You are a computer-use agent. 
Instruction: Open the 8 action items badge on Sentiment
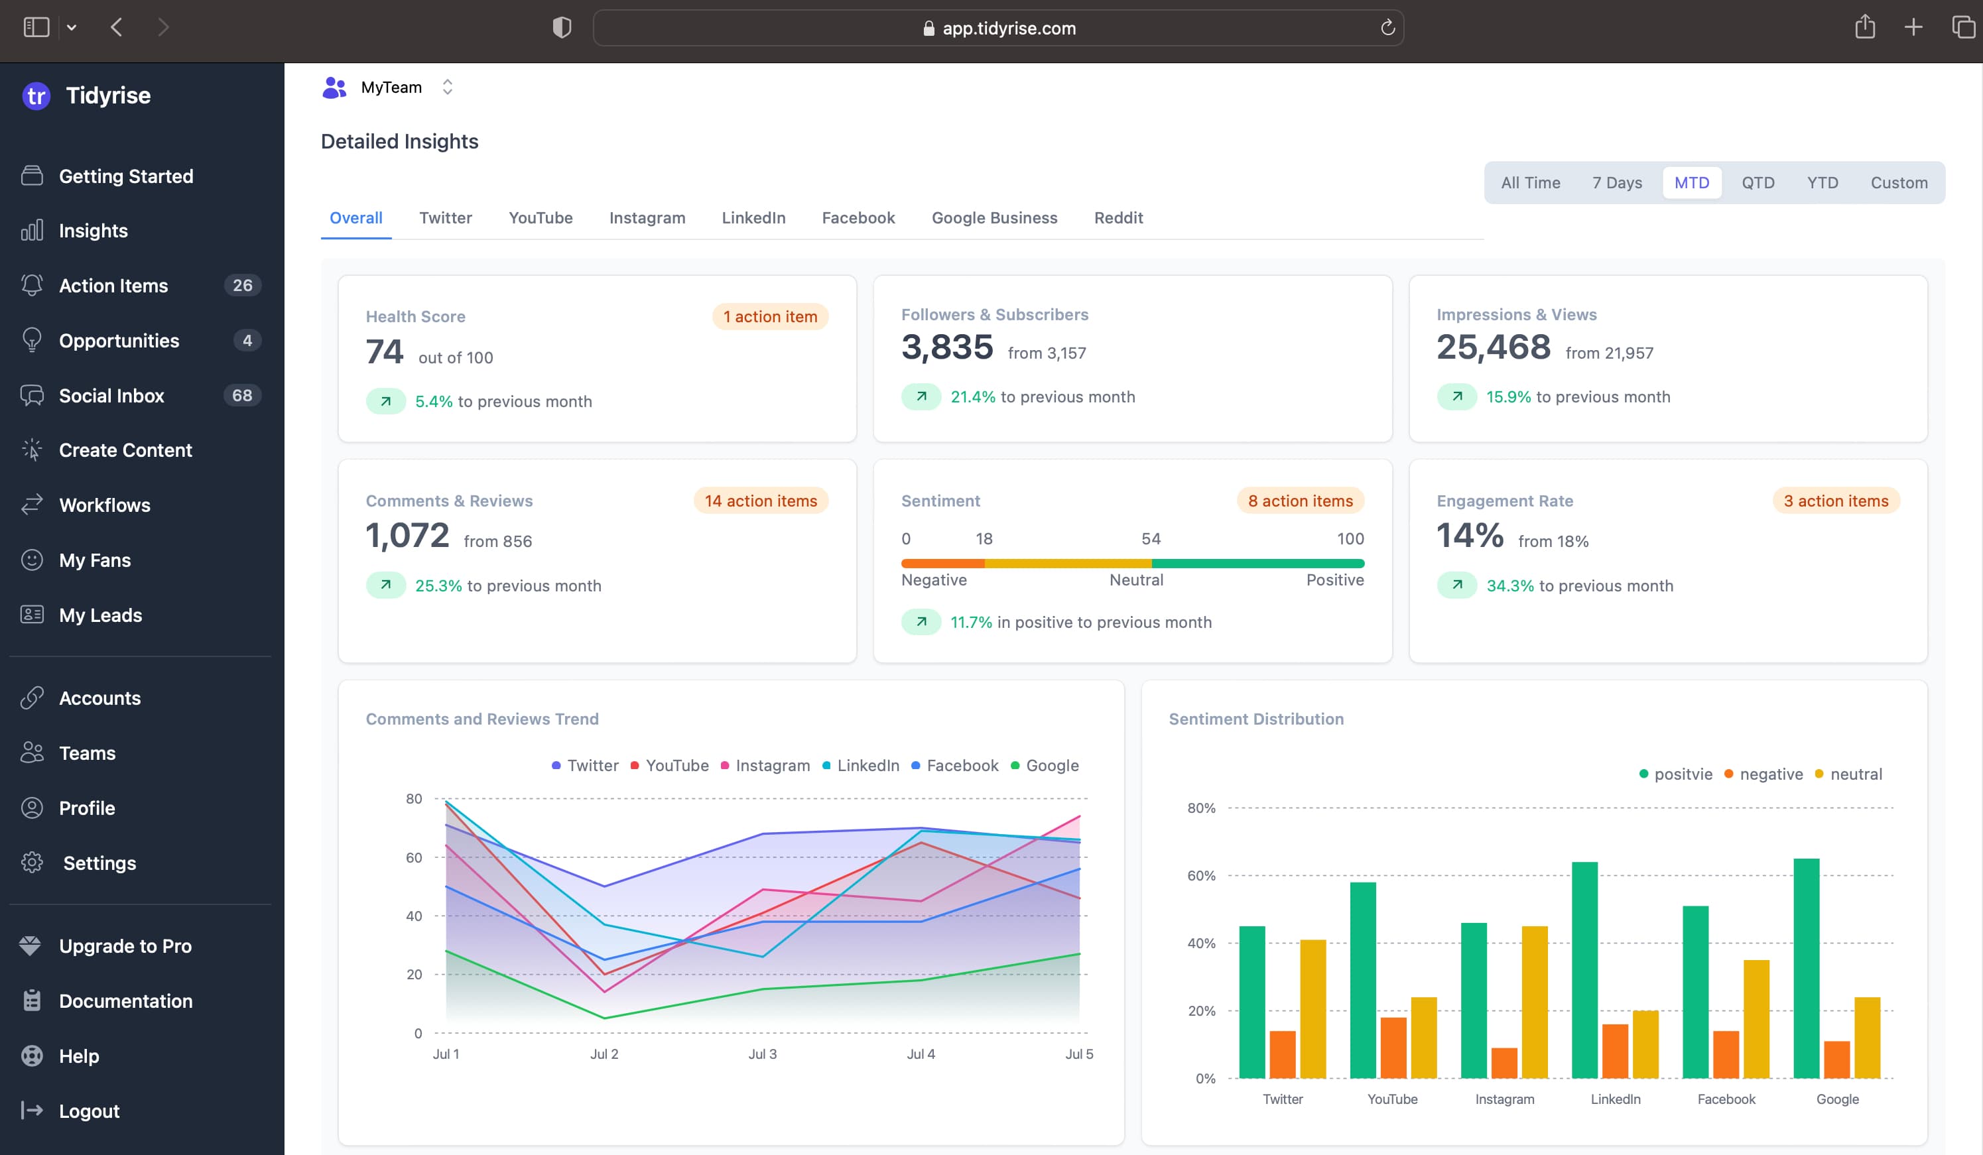pyautogui.click(x=1300, y=501)
